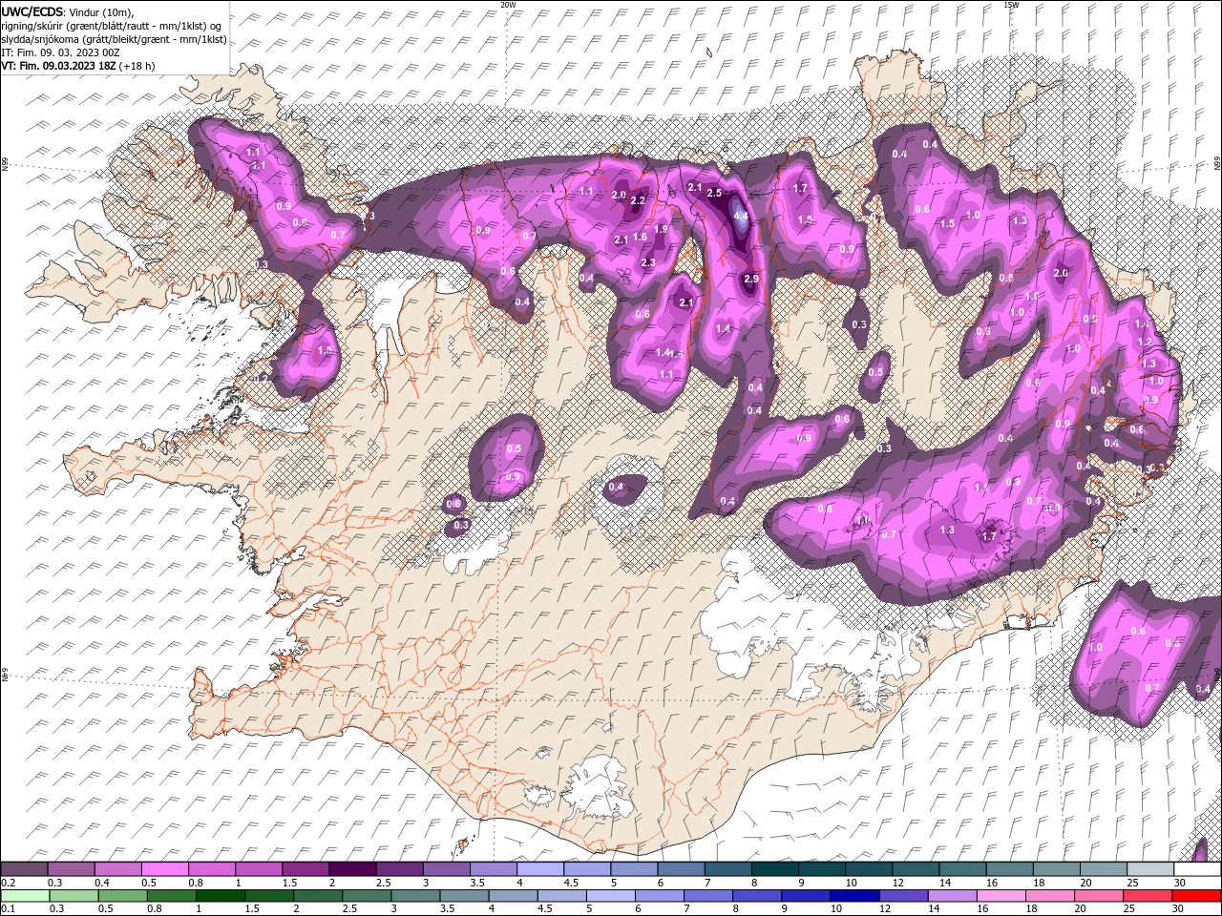The height and width of the screenshot is (916, 1222).
Task: Click the white 30+ swatch ending top legend row
Action: point(1197,869)
